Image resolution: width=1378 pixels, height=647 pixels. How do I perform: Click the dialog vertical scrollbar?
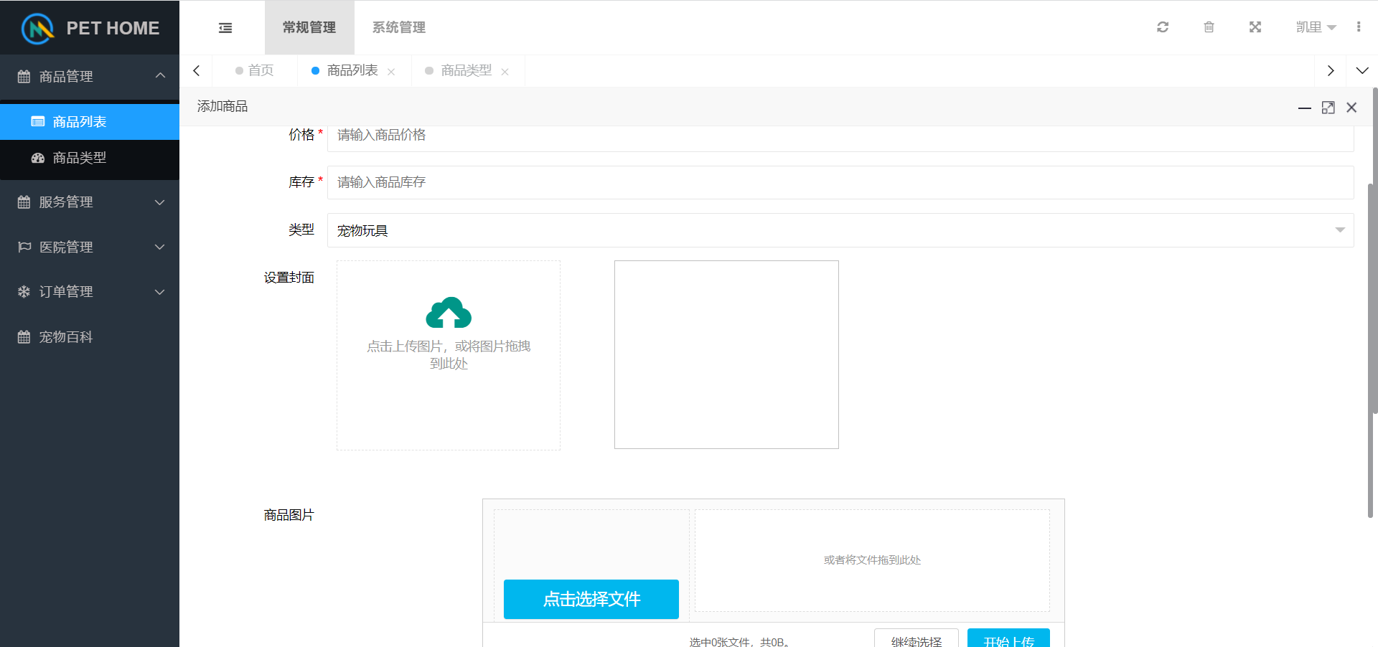point(1371,351)
